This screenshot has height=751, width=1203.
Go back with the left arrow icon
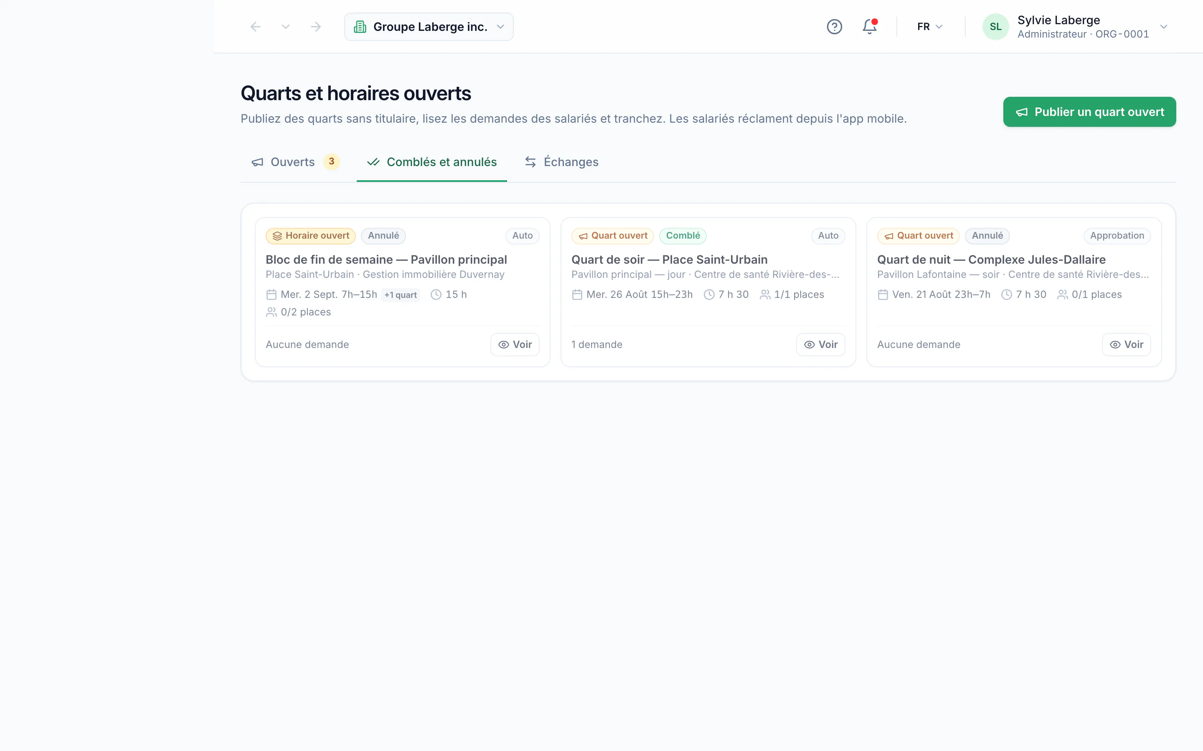click(256, 27)
